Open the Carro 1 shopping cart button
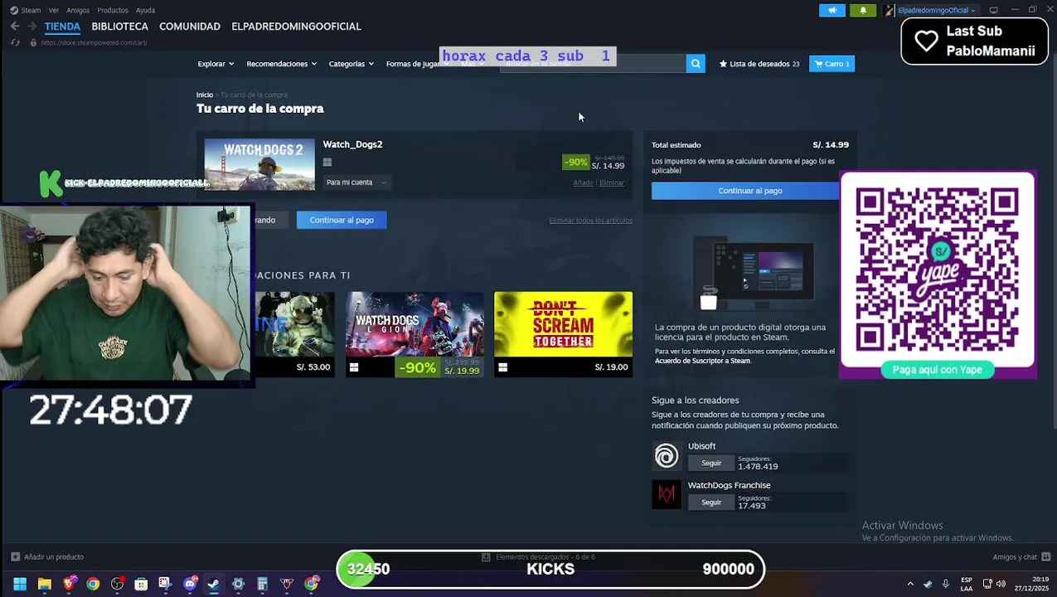The width and height of the screenshot is (1057, 597). coord(832,63)
